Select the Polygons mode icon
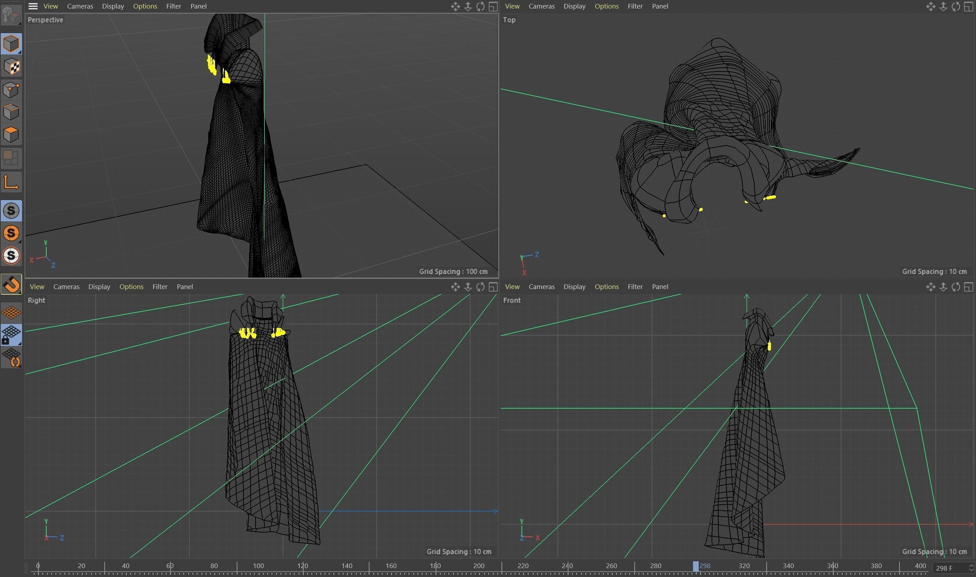 pos(11,133)
